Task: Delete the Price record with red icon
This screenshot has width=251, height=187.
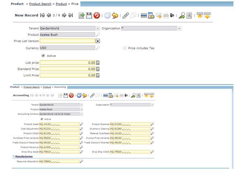Action: [x=97, y=15]
